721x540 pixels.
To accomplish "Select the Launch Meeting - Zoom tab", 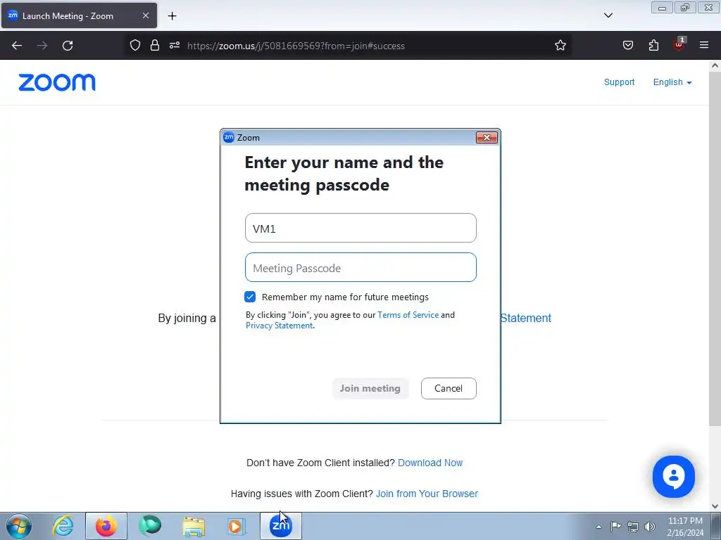I will [x=79, y=15].
